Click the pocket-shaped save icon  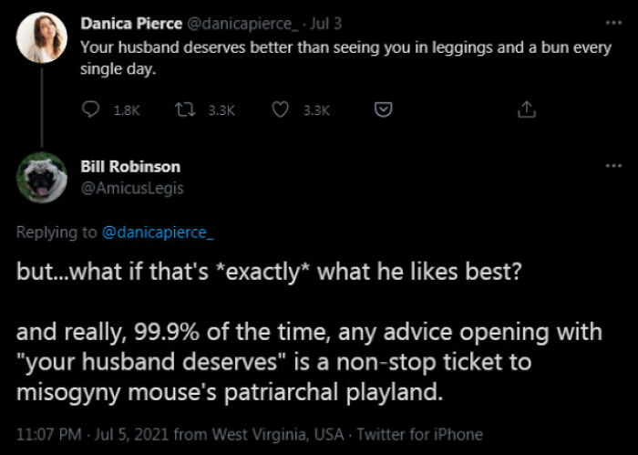click(x=385, y=110)
